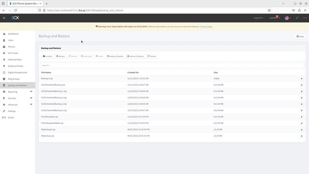
Task: Click row action icon for 3CXScheduledBackup.2.zip
Action: pos(301,98)
